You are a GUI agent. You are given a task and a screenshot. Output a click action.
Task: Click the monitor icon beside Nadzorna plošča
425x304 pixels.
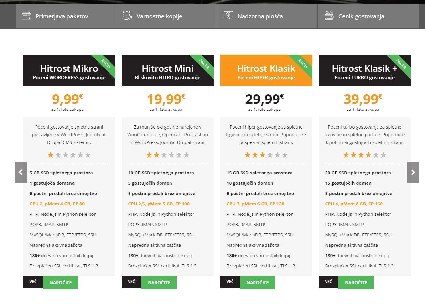228,16
